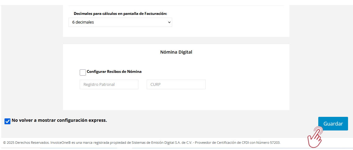The height and width of the screenshot is (150, 353).
Task: Click the "Decimales para cálculos en pantalla de Facturación" label
Action: [x=120, y=14]
